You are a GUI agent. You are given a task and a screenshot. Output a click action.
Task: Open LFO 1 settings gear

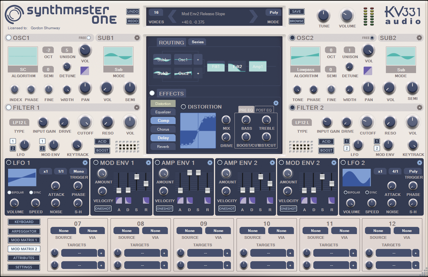pyautogui.click(x=85, y=163)
